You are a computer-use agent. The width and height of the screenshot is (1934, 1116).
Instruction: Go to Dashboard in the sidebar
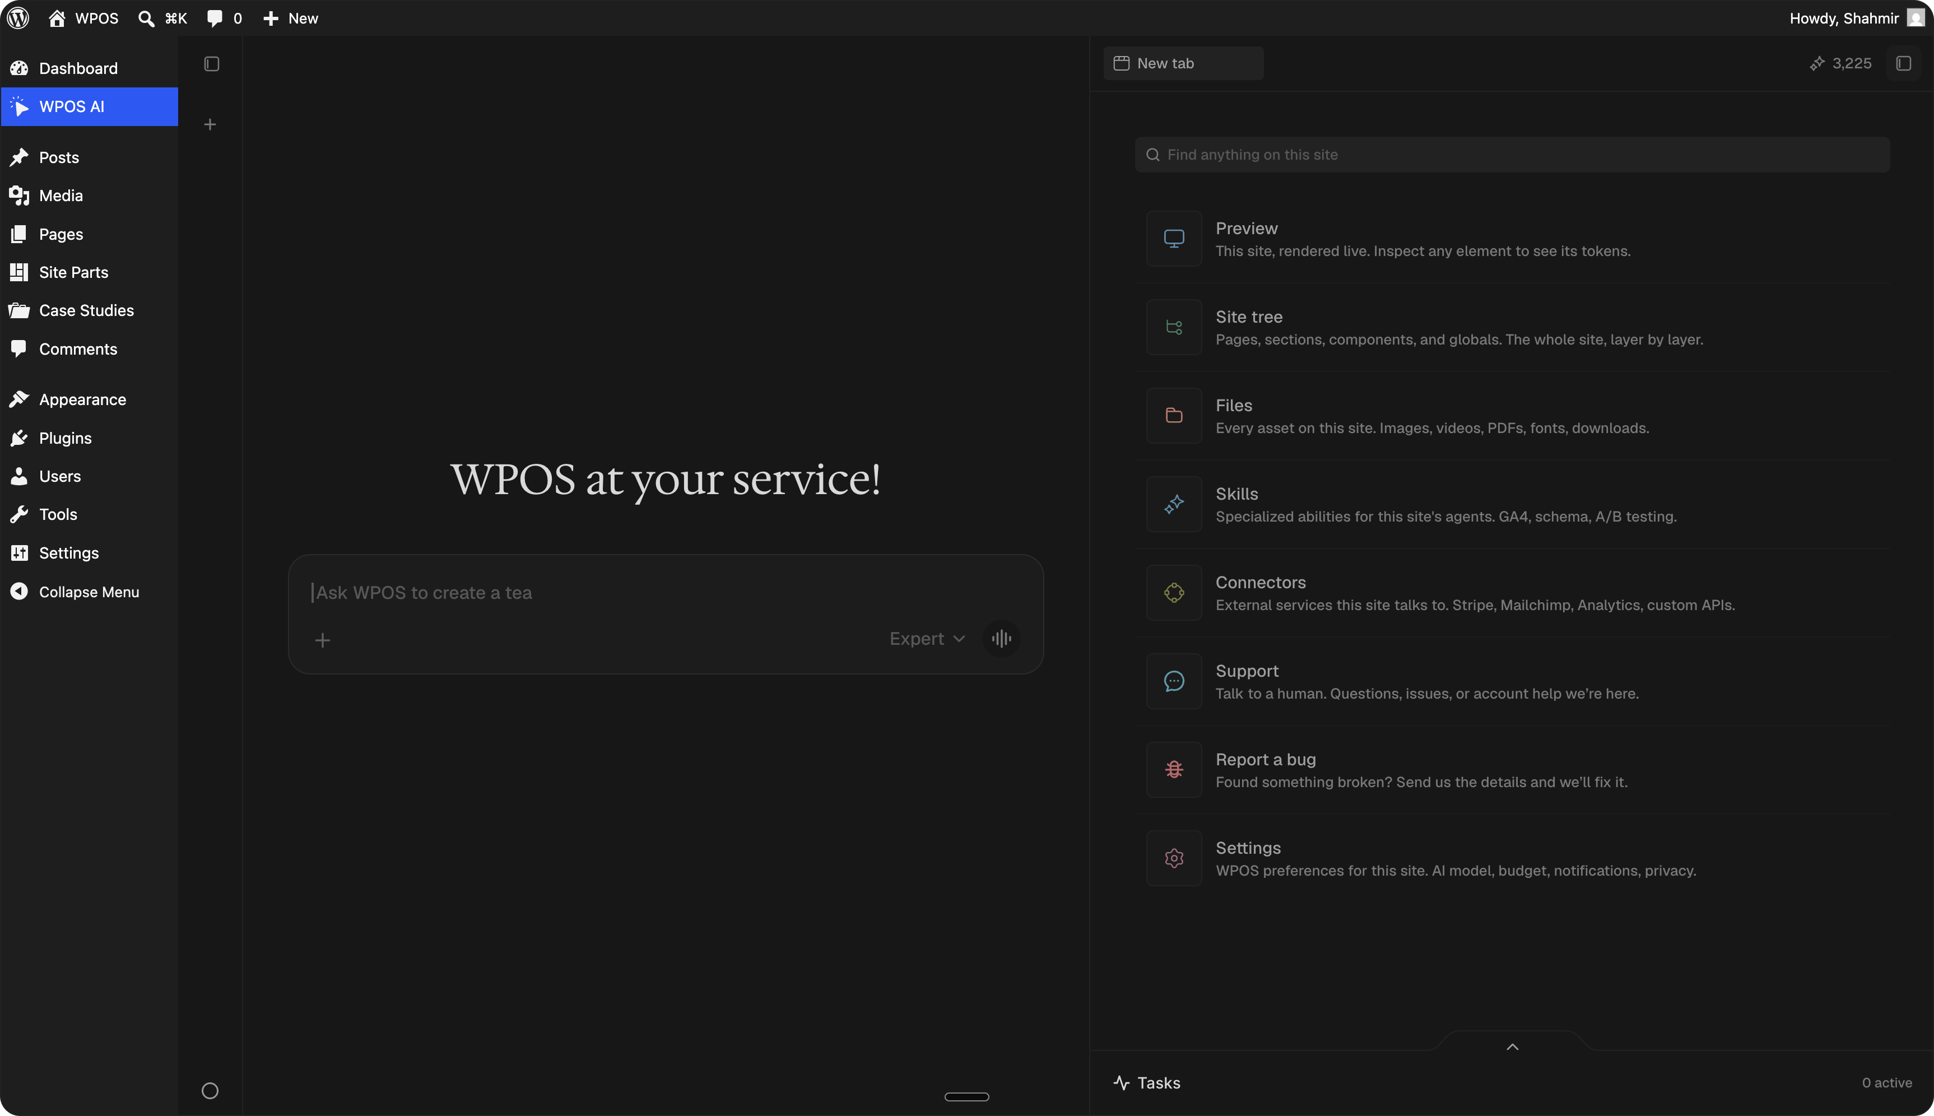[89, 68]
